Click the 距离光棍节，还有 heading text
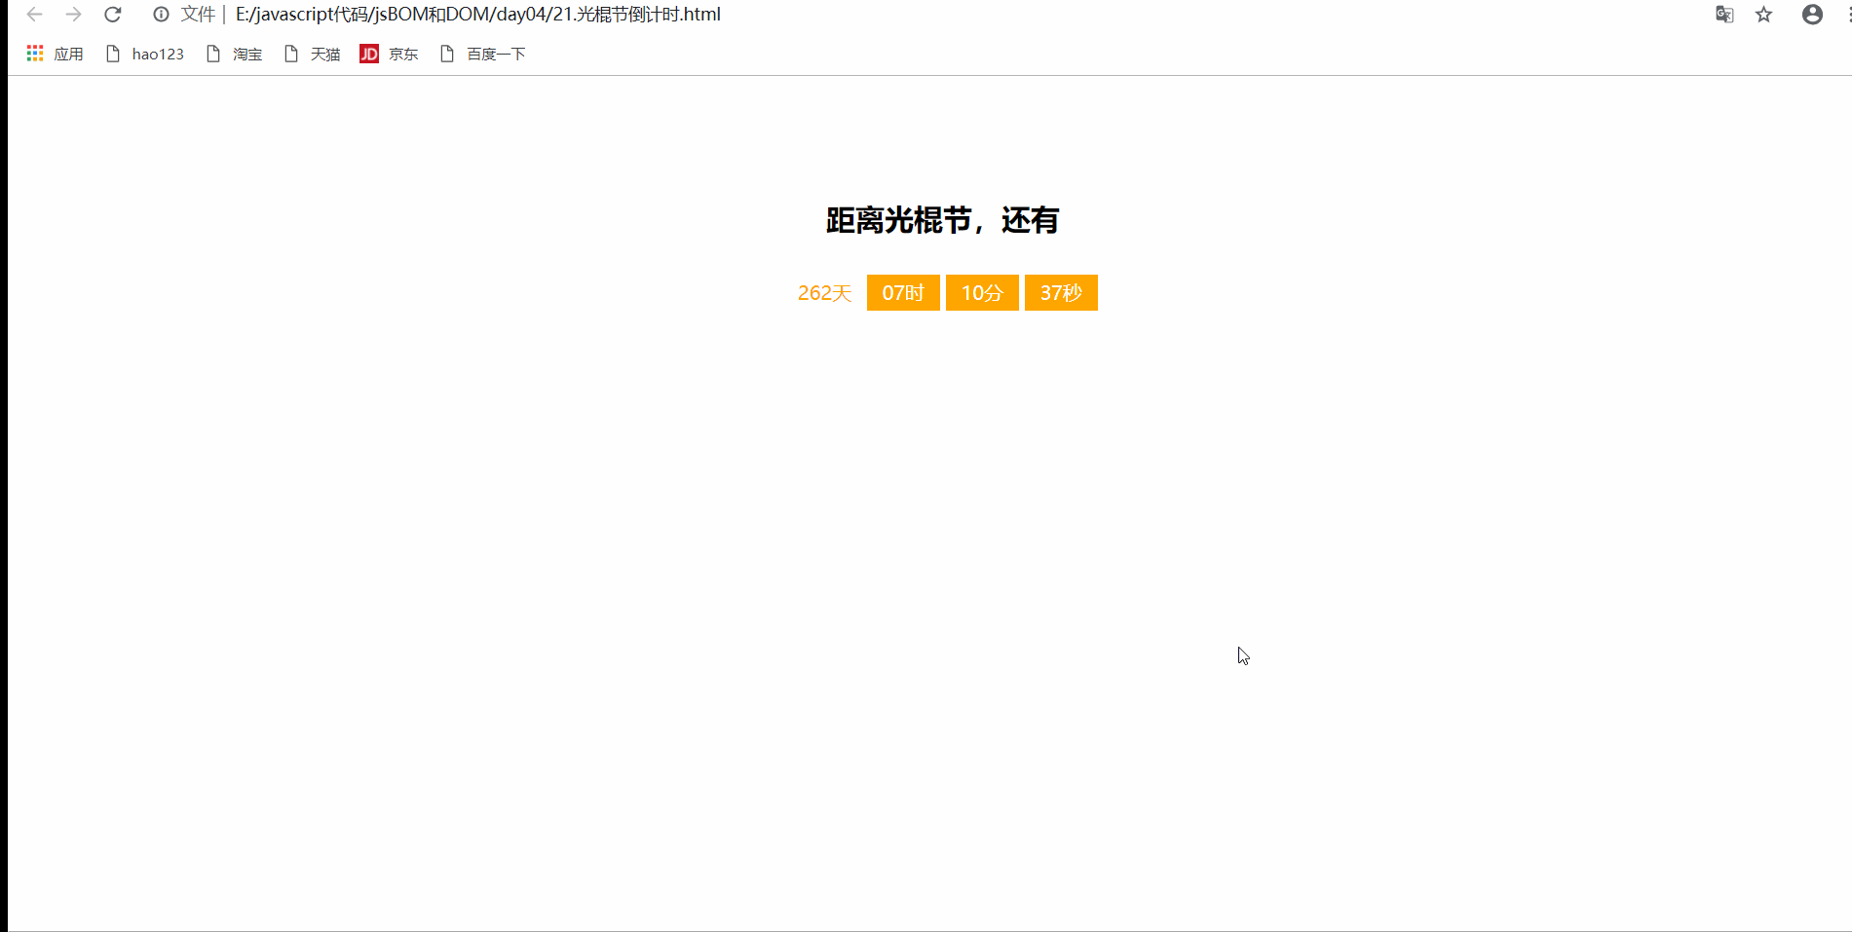Screen dimensions: 1852x932 942,220
